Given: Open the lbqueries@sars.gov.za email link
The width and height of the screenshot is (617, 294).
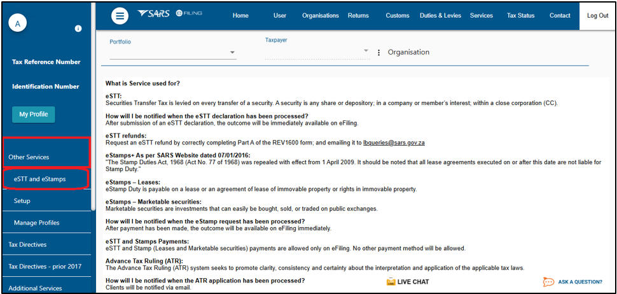Looking at the screenshot, I should (394, 143).
